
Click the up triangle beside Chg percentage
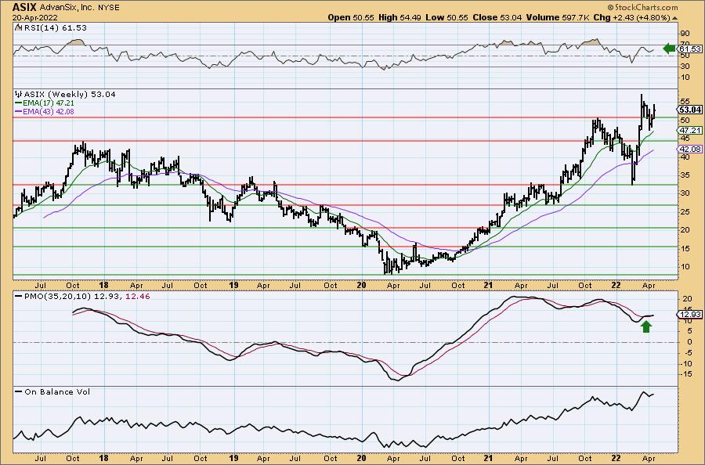click(674, 18)
